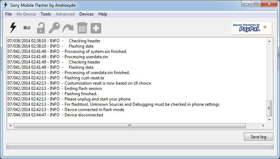Maximize the Sony Mobile Flasher window

point(256,4)
